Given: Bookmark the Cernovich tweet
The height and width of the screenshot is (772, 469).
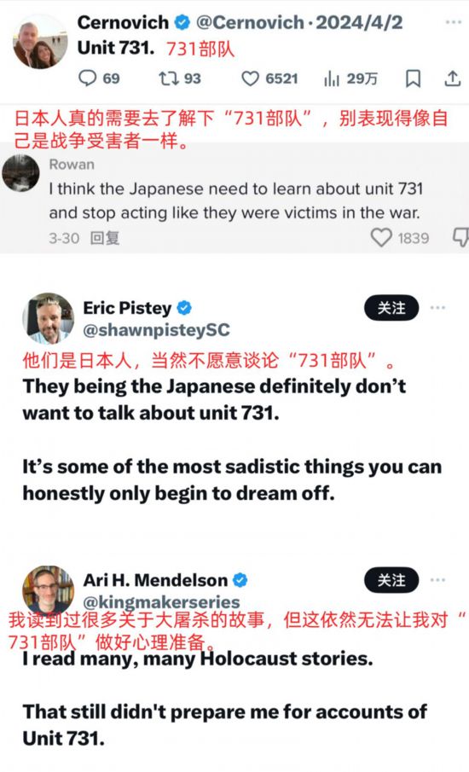Looking at the screenshot, I should 413,78.
